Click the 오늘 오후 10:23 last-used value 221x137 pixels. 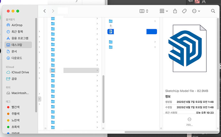click(205, 112)
